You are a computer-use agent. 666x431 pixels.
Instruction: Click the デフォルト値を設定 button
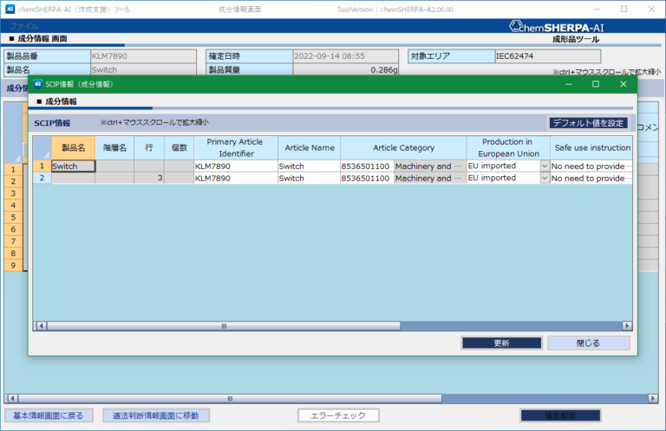click(x=588, y=123)
